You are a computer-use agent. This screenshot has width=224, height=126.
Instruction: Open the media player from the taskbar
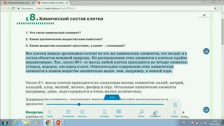37,123
